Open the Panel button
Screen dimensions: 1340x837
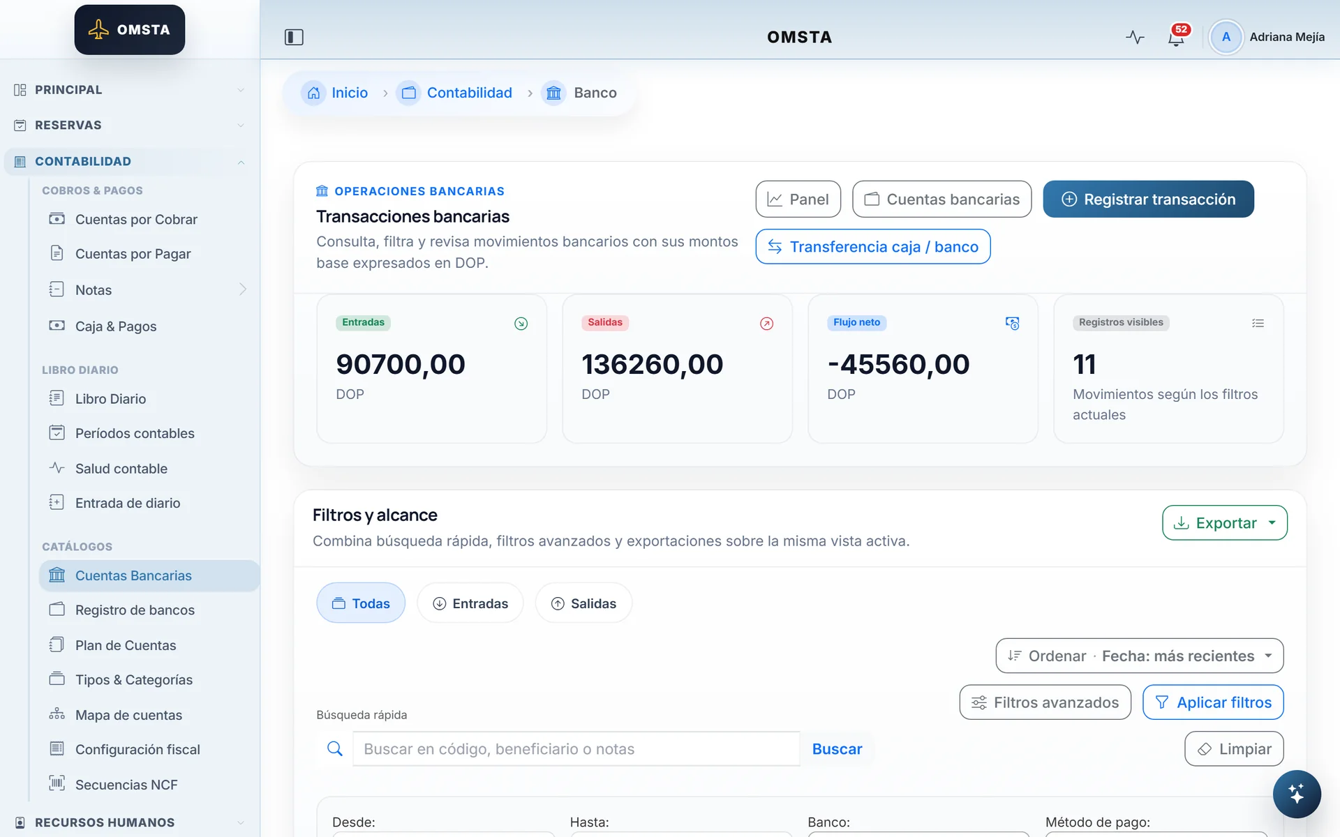(x=798, y=199)
